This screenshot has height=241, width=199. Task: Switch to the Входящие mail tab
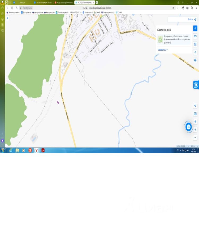point(43,3)
